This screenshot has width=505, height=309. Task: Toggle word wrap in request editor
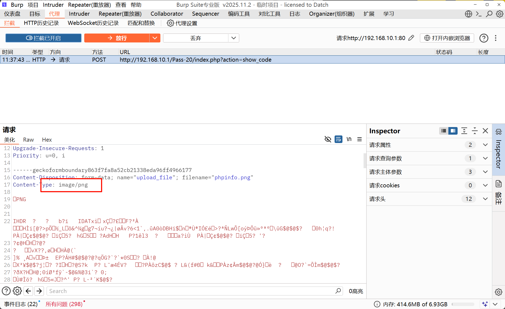tap(338, 139)
